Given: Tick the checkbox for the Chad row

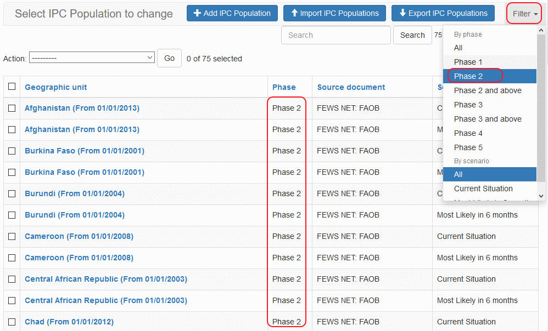Looking at the screenshot, I should [x=12, y=322].
